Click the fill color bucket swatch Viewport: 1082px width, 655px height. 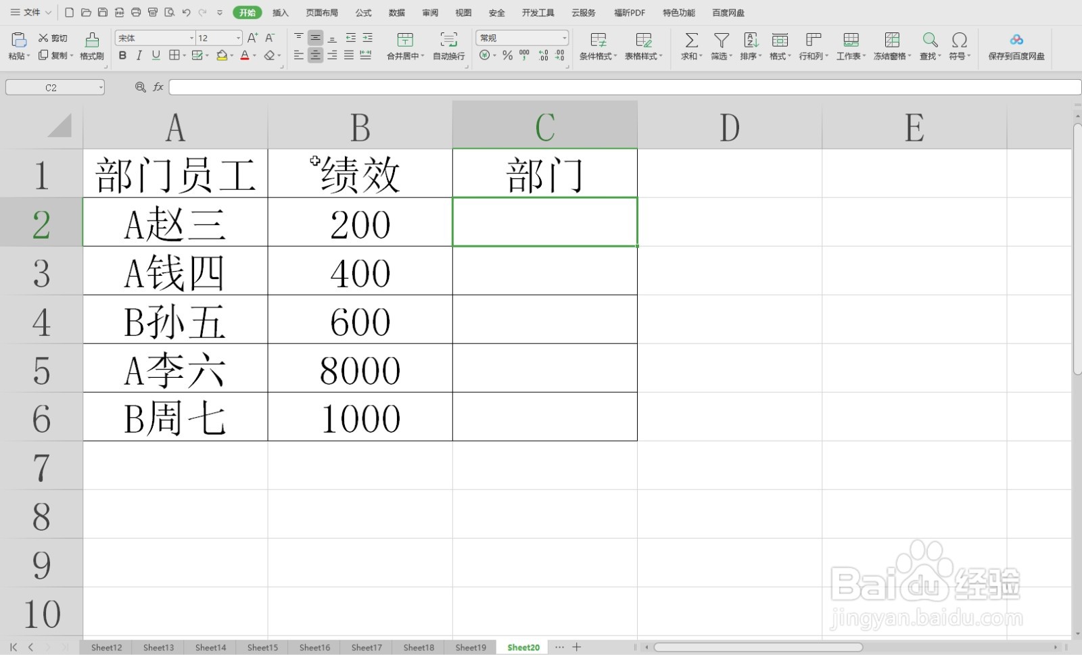[222, 55]
